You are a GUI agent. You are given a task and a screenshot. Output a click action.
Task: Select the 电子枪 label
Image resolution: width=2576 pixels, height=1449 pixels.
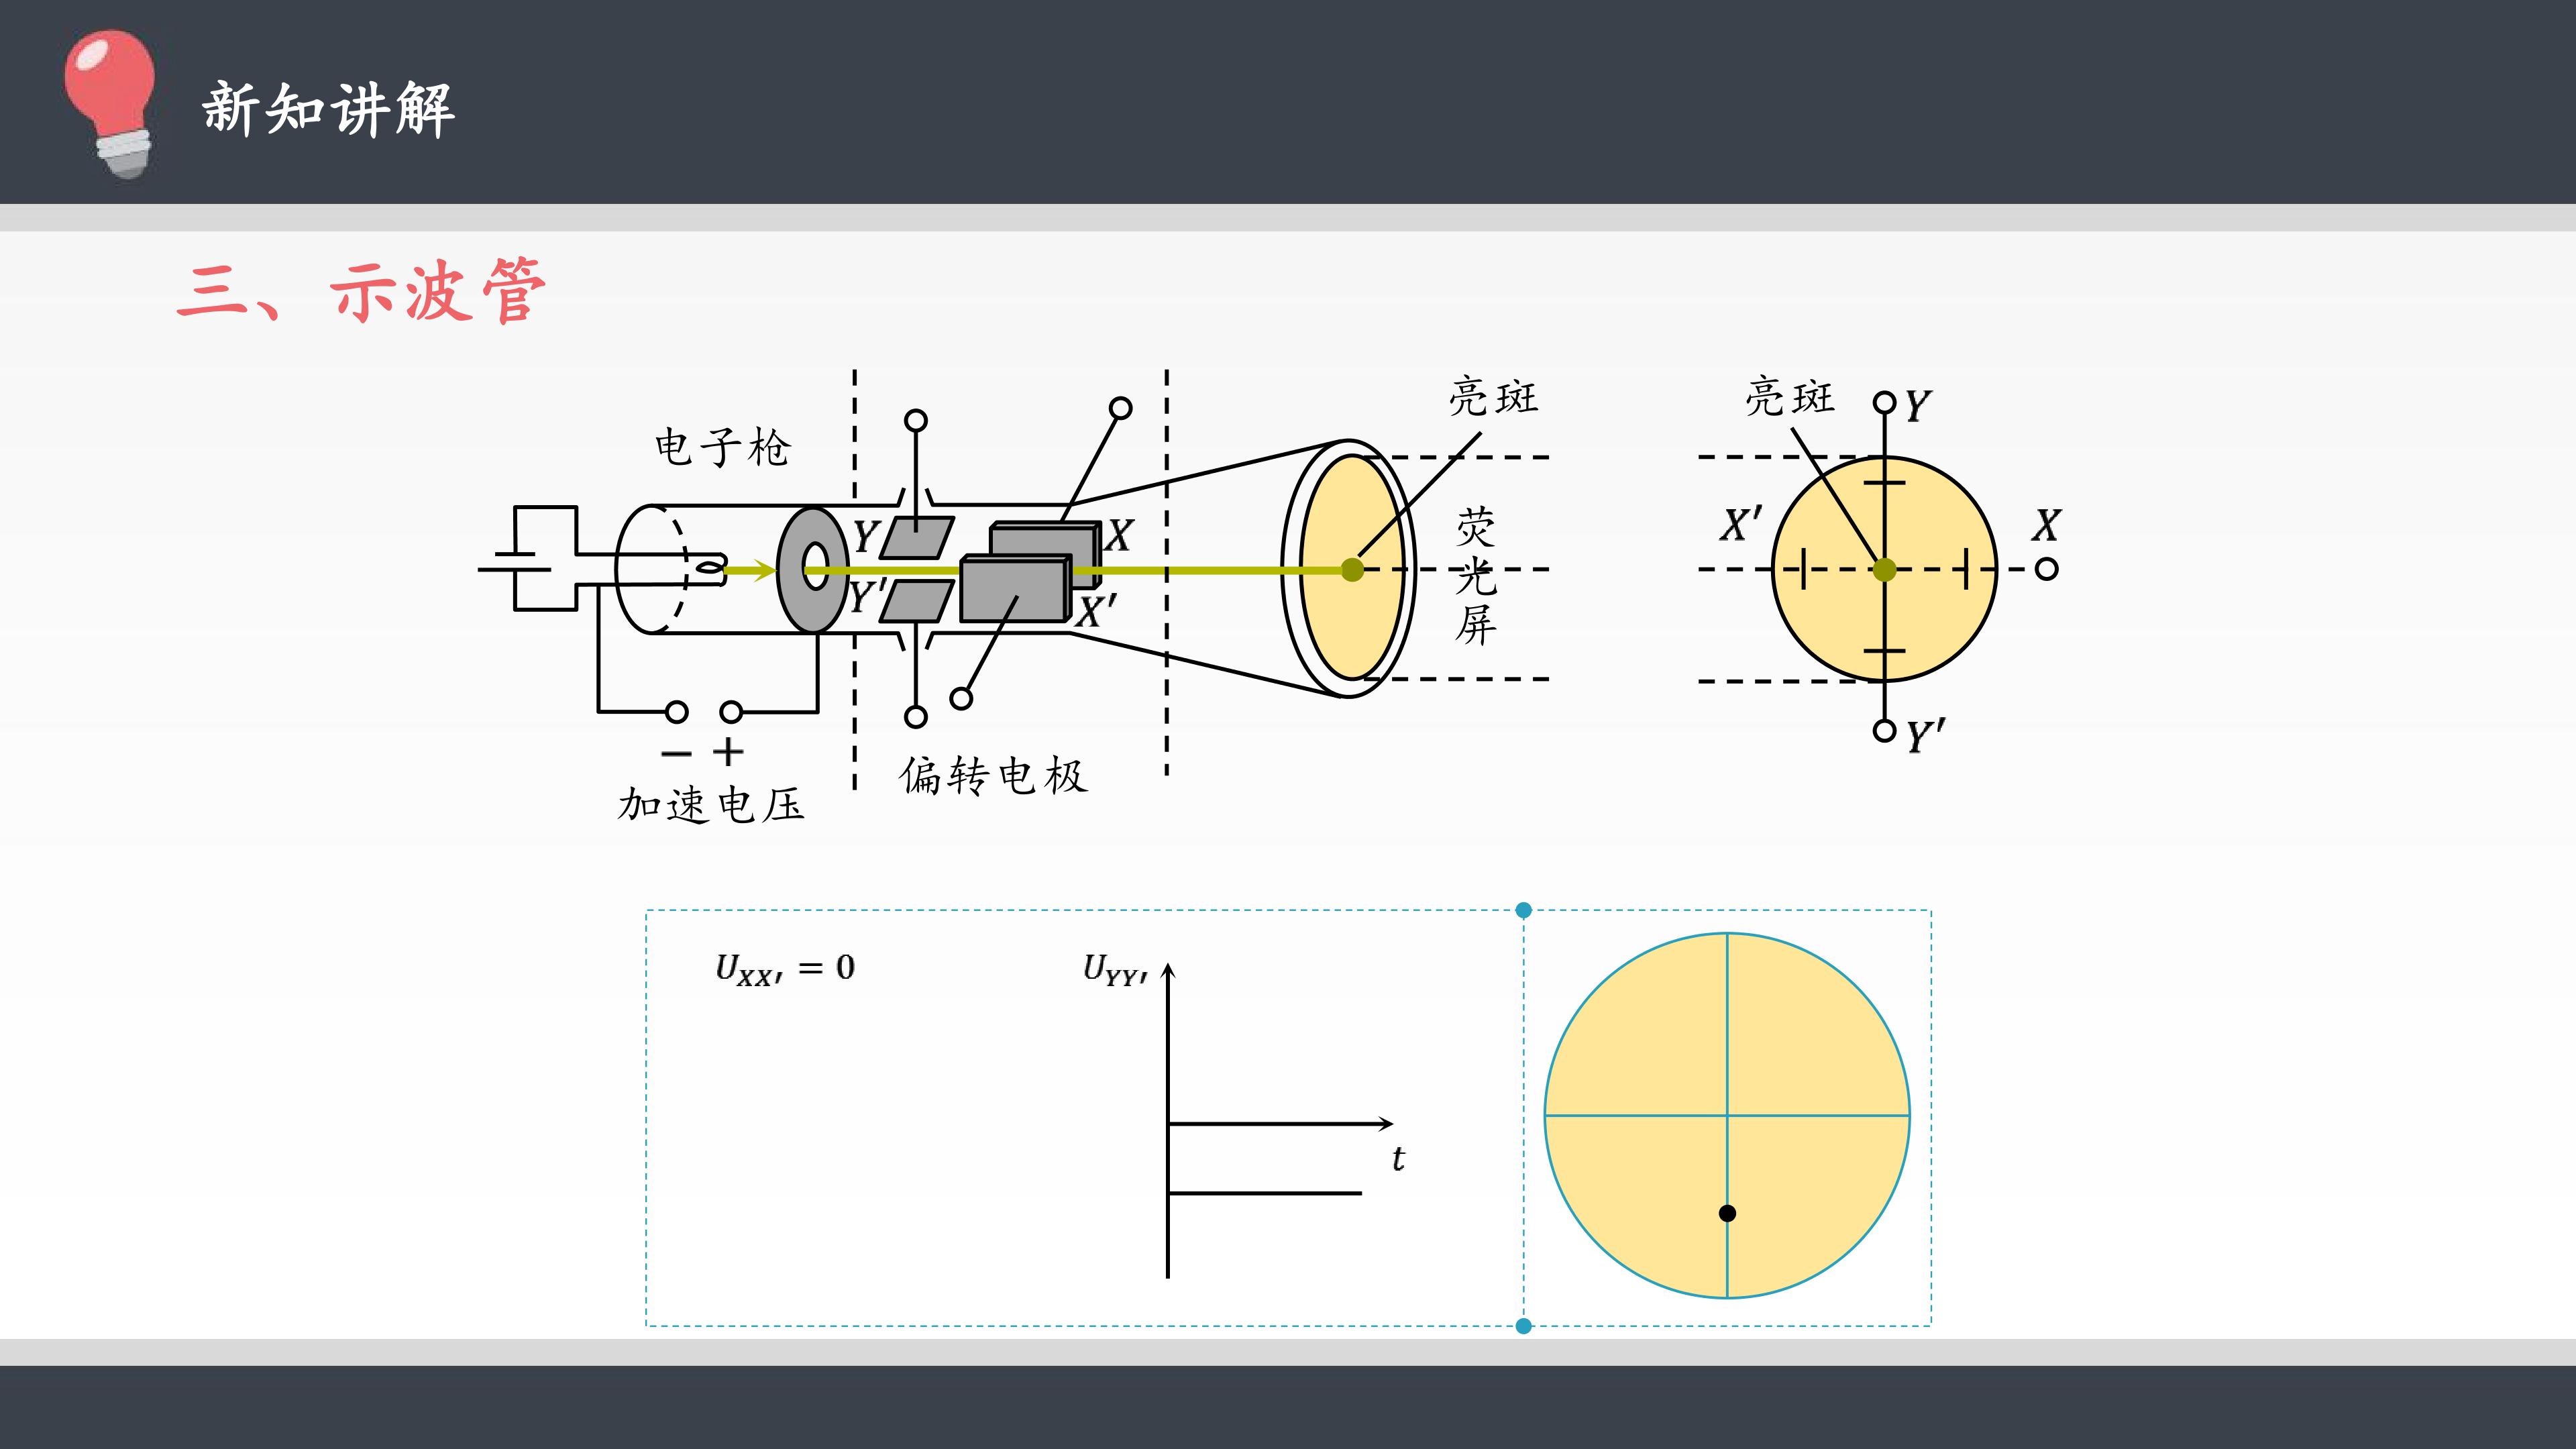[x=722, y=447]
